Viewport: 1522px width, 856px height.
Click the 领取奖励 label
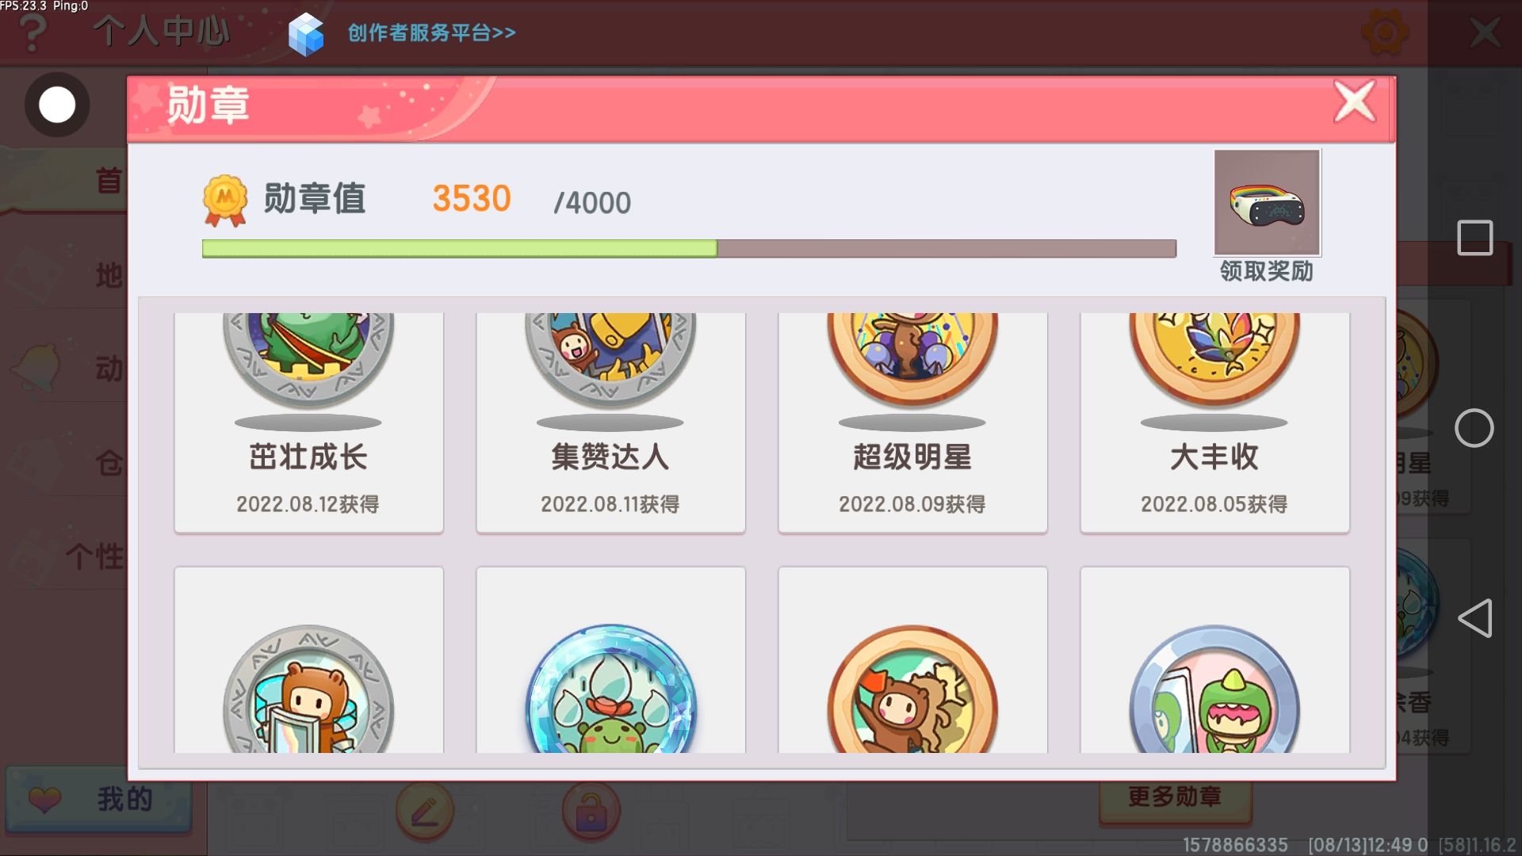tap(1267, 272)
